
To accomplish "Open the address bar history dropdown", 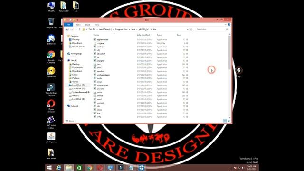I will pyautogui.click(x=188, y=29).
